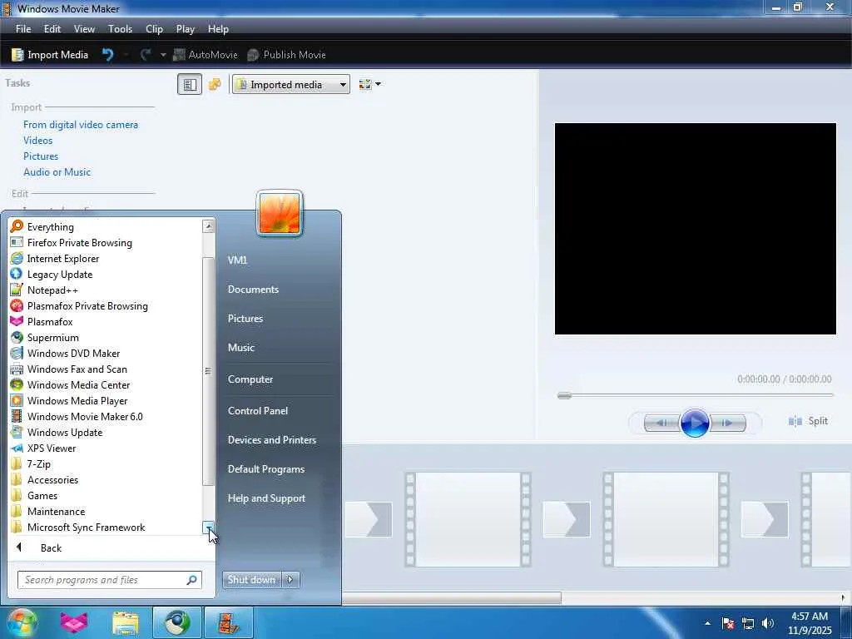The width and height of the screenshot is (852, 639).
Task: Launch Windows Movie Maker 6.0 entry
Action: coord(106,416)
